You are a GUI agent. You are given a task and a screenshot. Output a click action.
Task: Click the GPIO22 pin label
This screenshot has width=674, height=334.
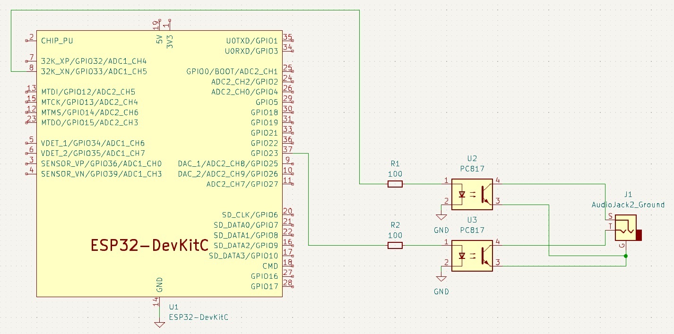[x=265, y=143]
